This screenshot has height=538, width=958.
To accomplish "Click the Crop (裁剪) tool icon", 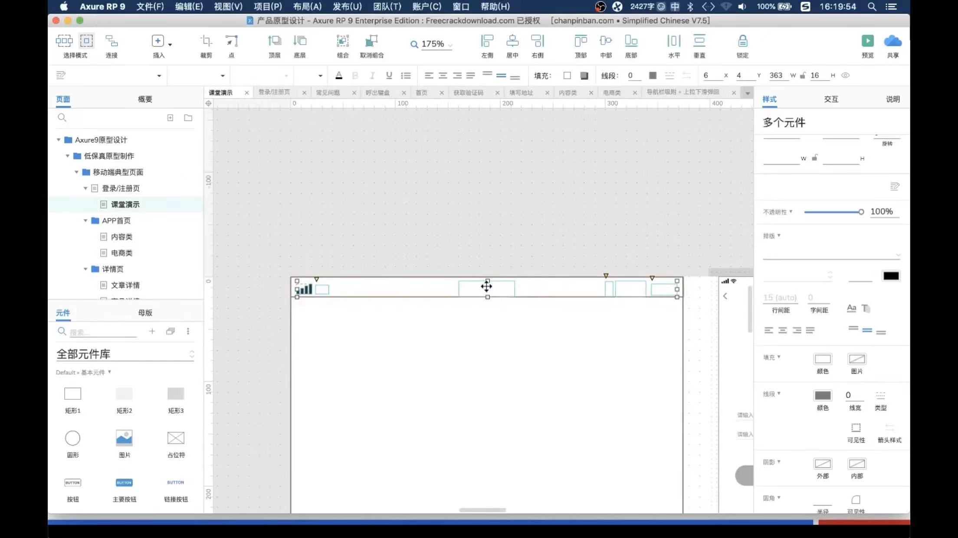I will pyautogui.click(x=206, y=41).
